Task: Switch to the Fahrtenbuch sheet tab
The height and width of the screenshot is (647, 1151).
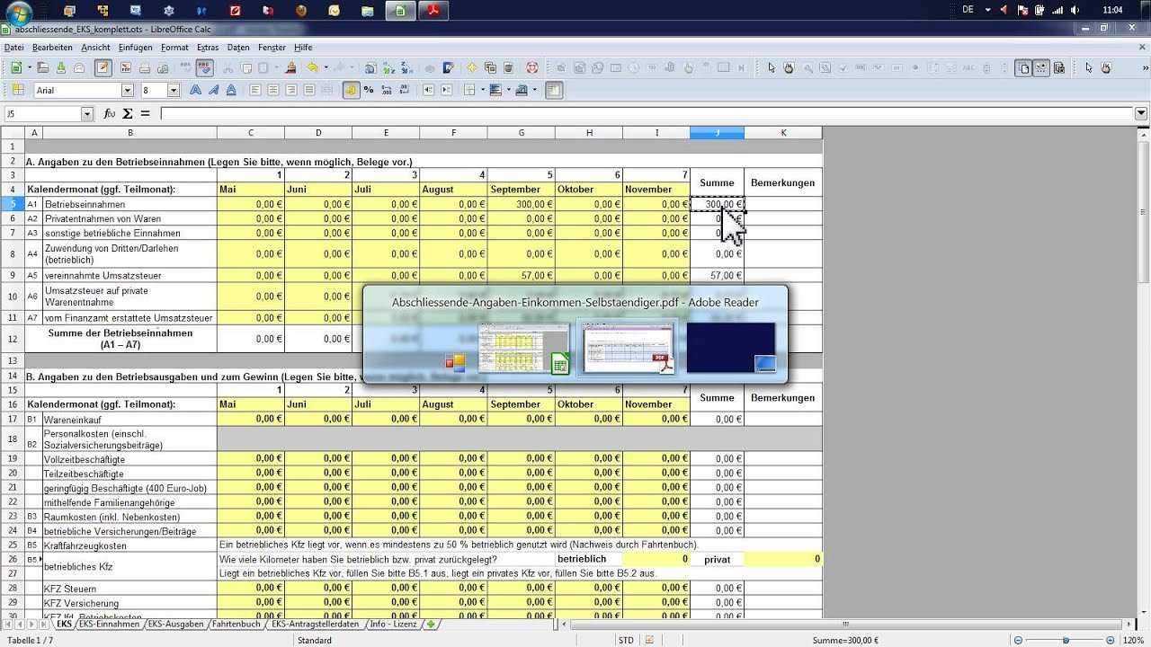Action: (x=237, y=624)
